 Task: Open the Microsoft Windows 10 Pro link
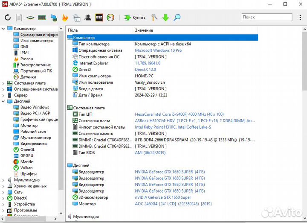tap(158, 50)
